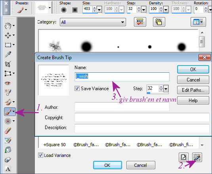Toggle the Load Variance checkbox
The width and height of the screenshot is (212, 174).
(40, 155)
